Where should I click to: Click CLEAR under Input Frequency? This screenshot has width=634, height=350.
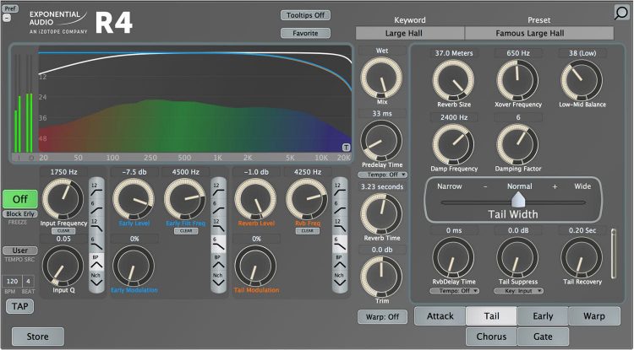(63, 231)
